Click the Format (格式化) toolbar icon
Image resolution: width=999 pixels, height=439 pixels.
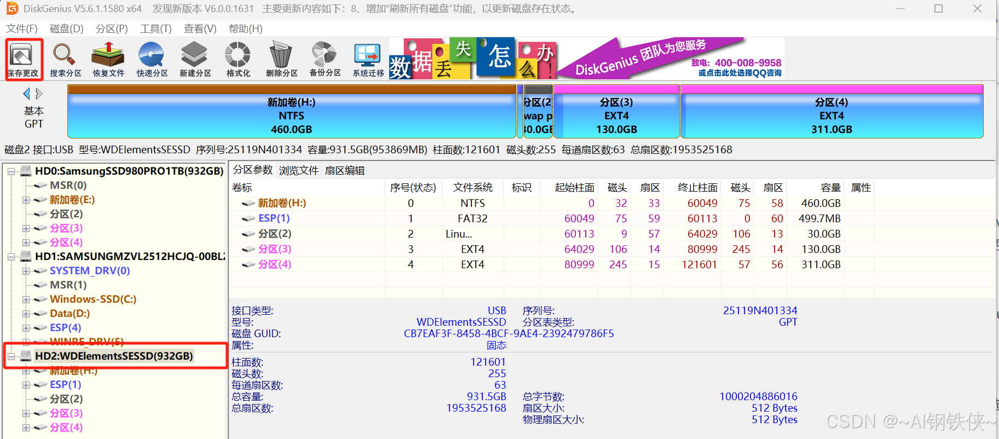(238, 59)
